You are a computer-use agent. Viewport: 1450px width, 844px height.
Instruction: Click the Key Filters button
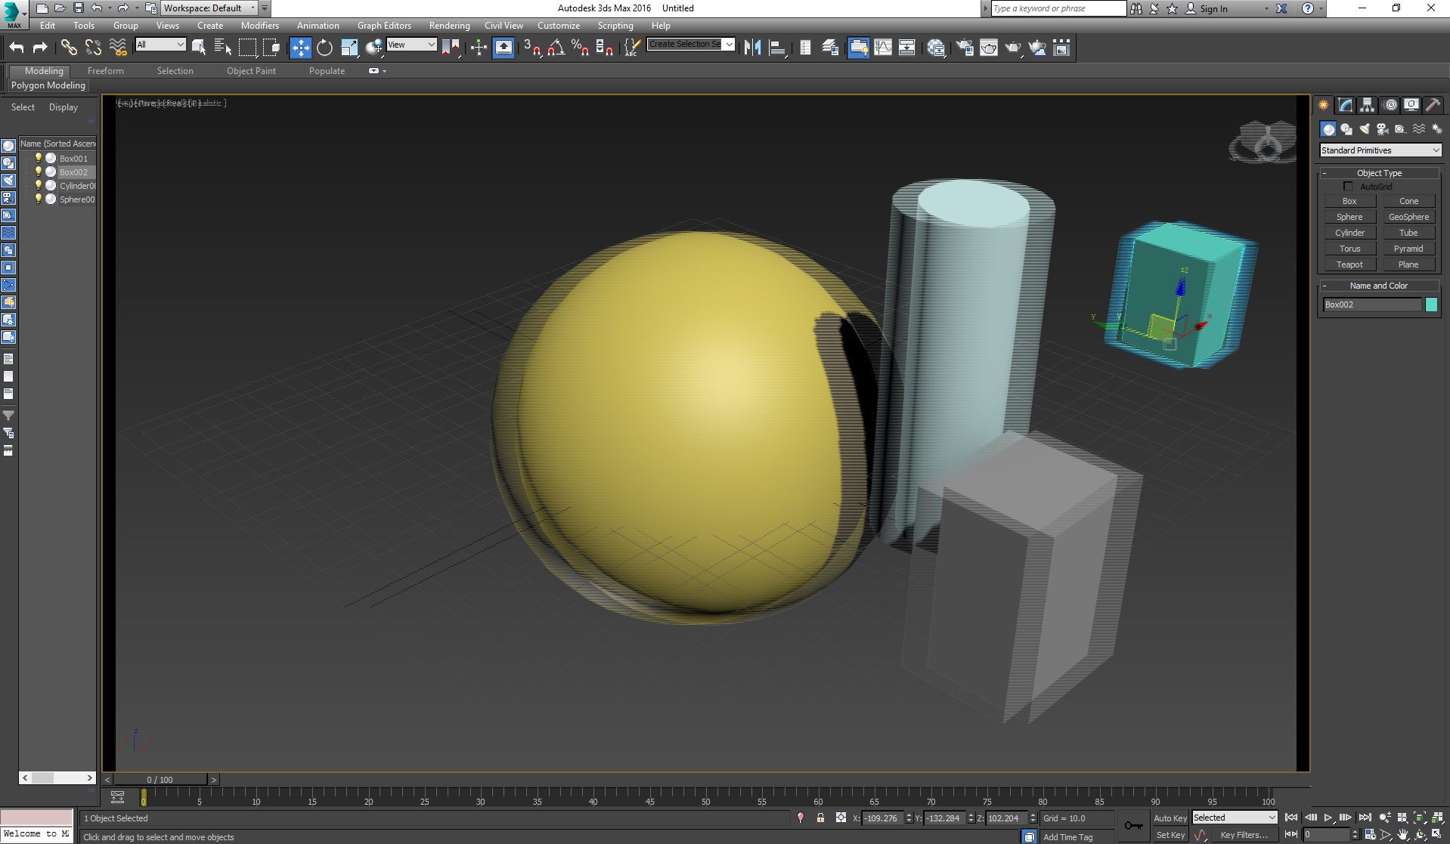coord(1244,835)
